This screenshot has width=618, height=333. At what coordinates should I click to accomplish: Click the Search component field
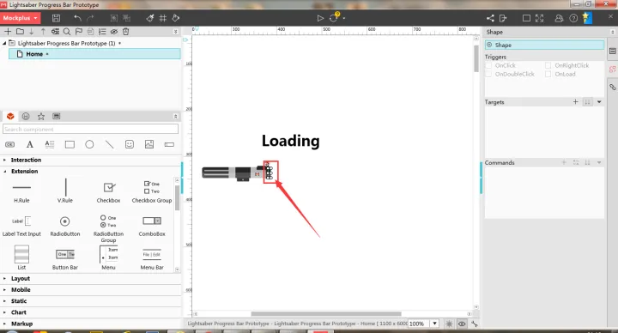[90, 130]
